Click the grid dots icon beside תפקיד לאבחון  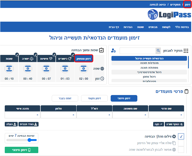coord(186,51)
